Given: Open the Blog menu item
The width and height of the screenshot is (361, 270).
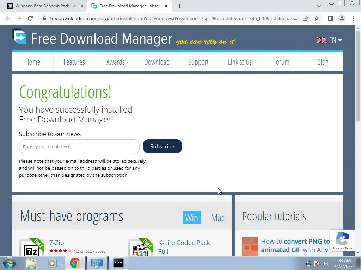Looking at the screenshot, I should pyautogui.click(x=323, y=62).
